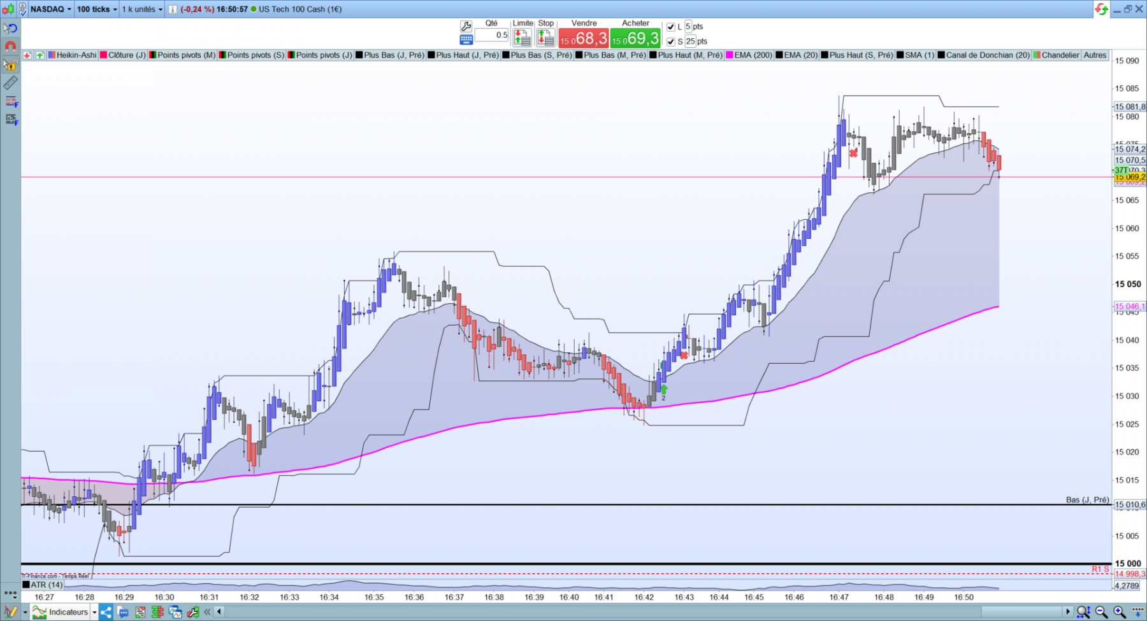Click the Limite order icon
This screenshot has width=1147, height=621.
pos(522,38)
